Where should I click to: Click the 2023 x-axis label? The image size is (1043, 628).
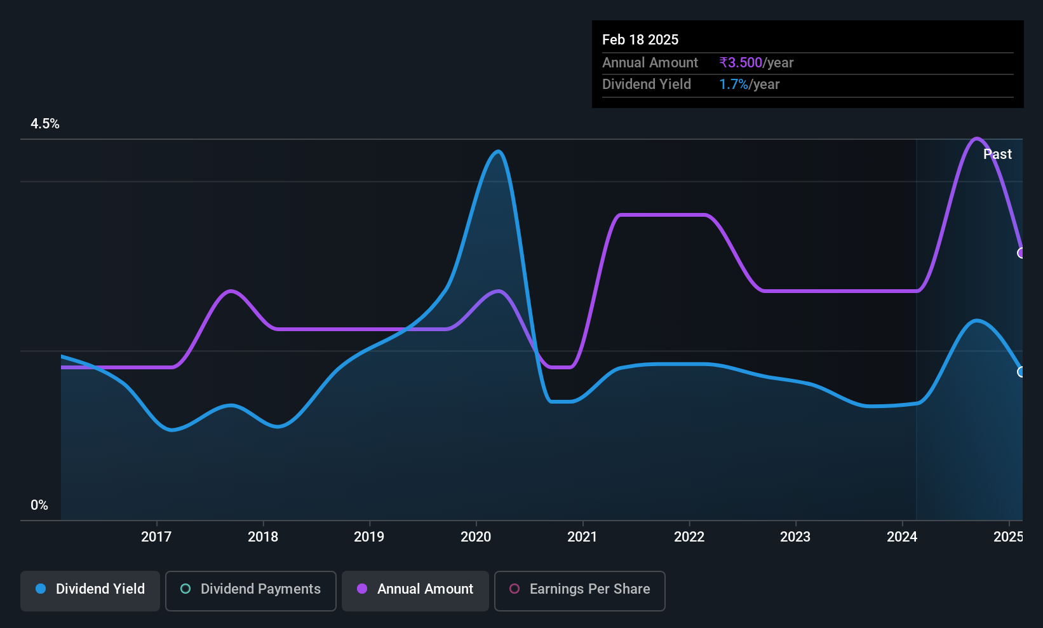click(x=795, y=537)
